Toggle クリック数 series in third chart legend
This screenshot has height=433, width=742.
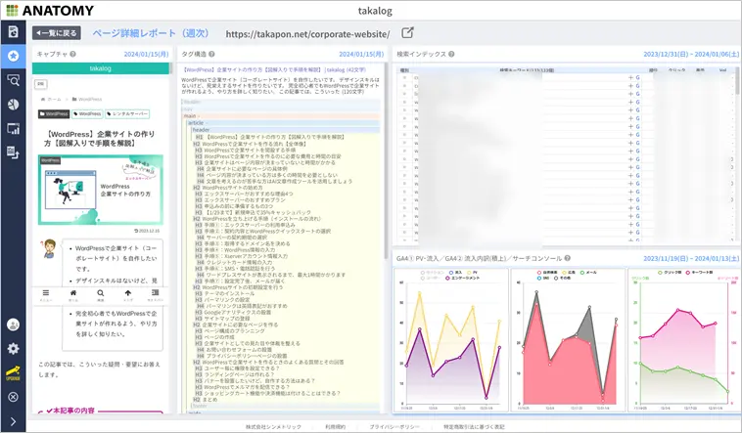pos(670,273)
